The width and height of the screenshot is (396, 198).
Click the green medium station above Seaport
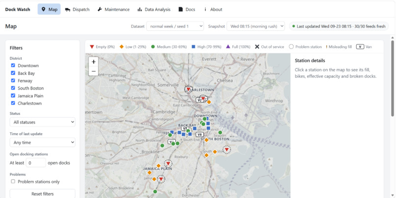pos(220,132)
